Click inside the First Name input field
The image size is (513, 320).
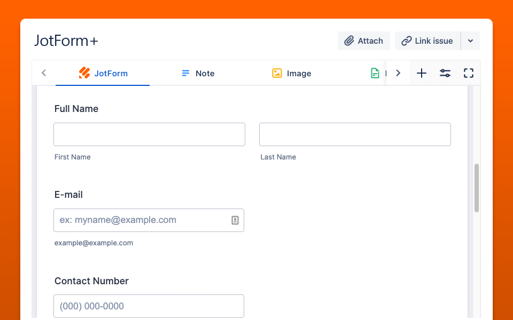149,134
